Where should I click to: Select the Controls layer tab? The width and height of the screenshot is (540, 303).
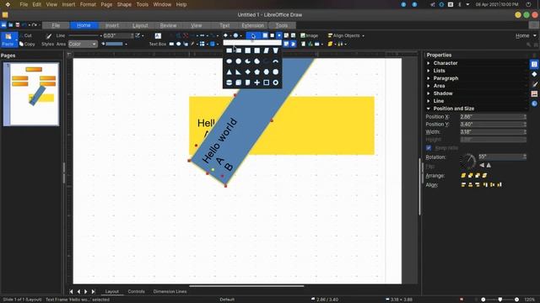(x=137, y=291)
